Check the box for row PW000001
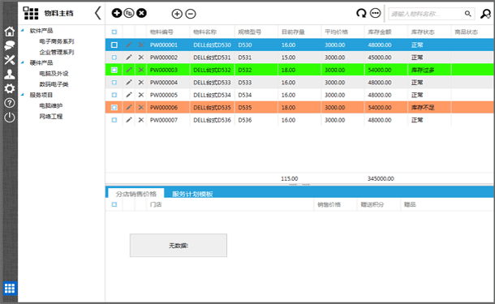Screen dimensions: 495x304 [x=114, y=45]
